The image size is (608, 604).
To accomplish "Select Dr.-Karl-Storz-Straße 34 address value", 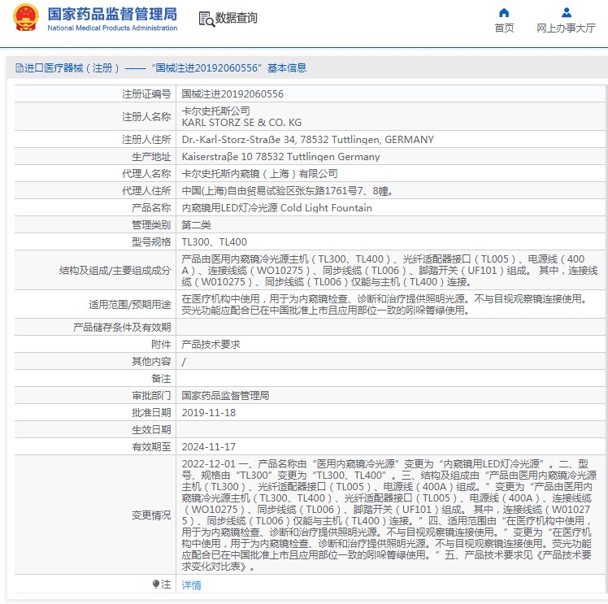I will pos(307,140).
